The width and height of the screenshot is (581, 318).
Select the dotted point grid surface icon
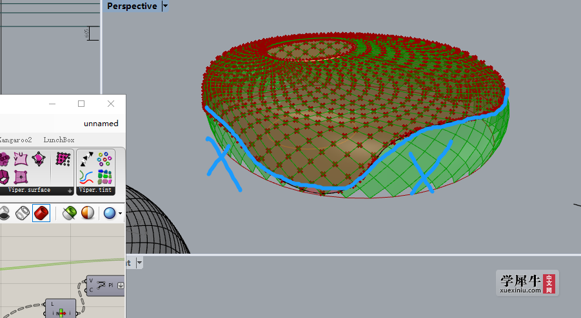point(63,159)
